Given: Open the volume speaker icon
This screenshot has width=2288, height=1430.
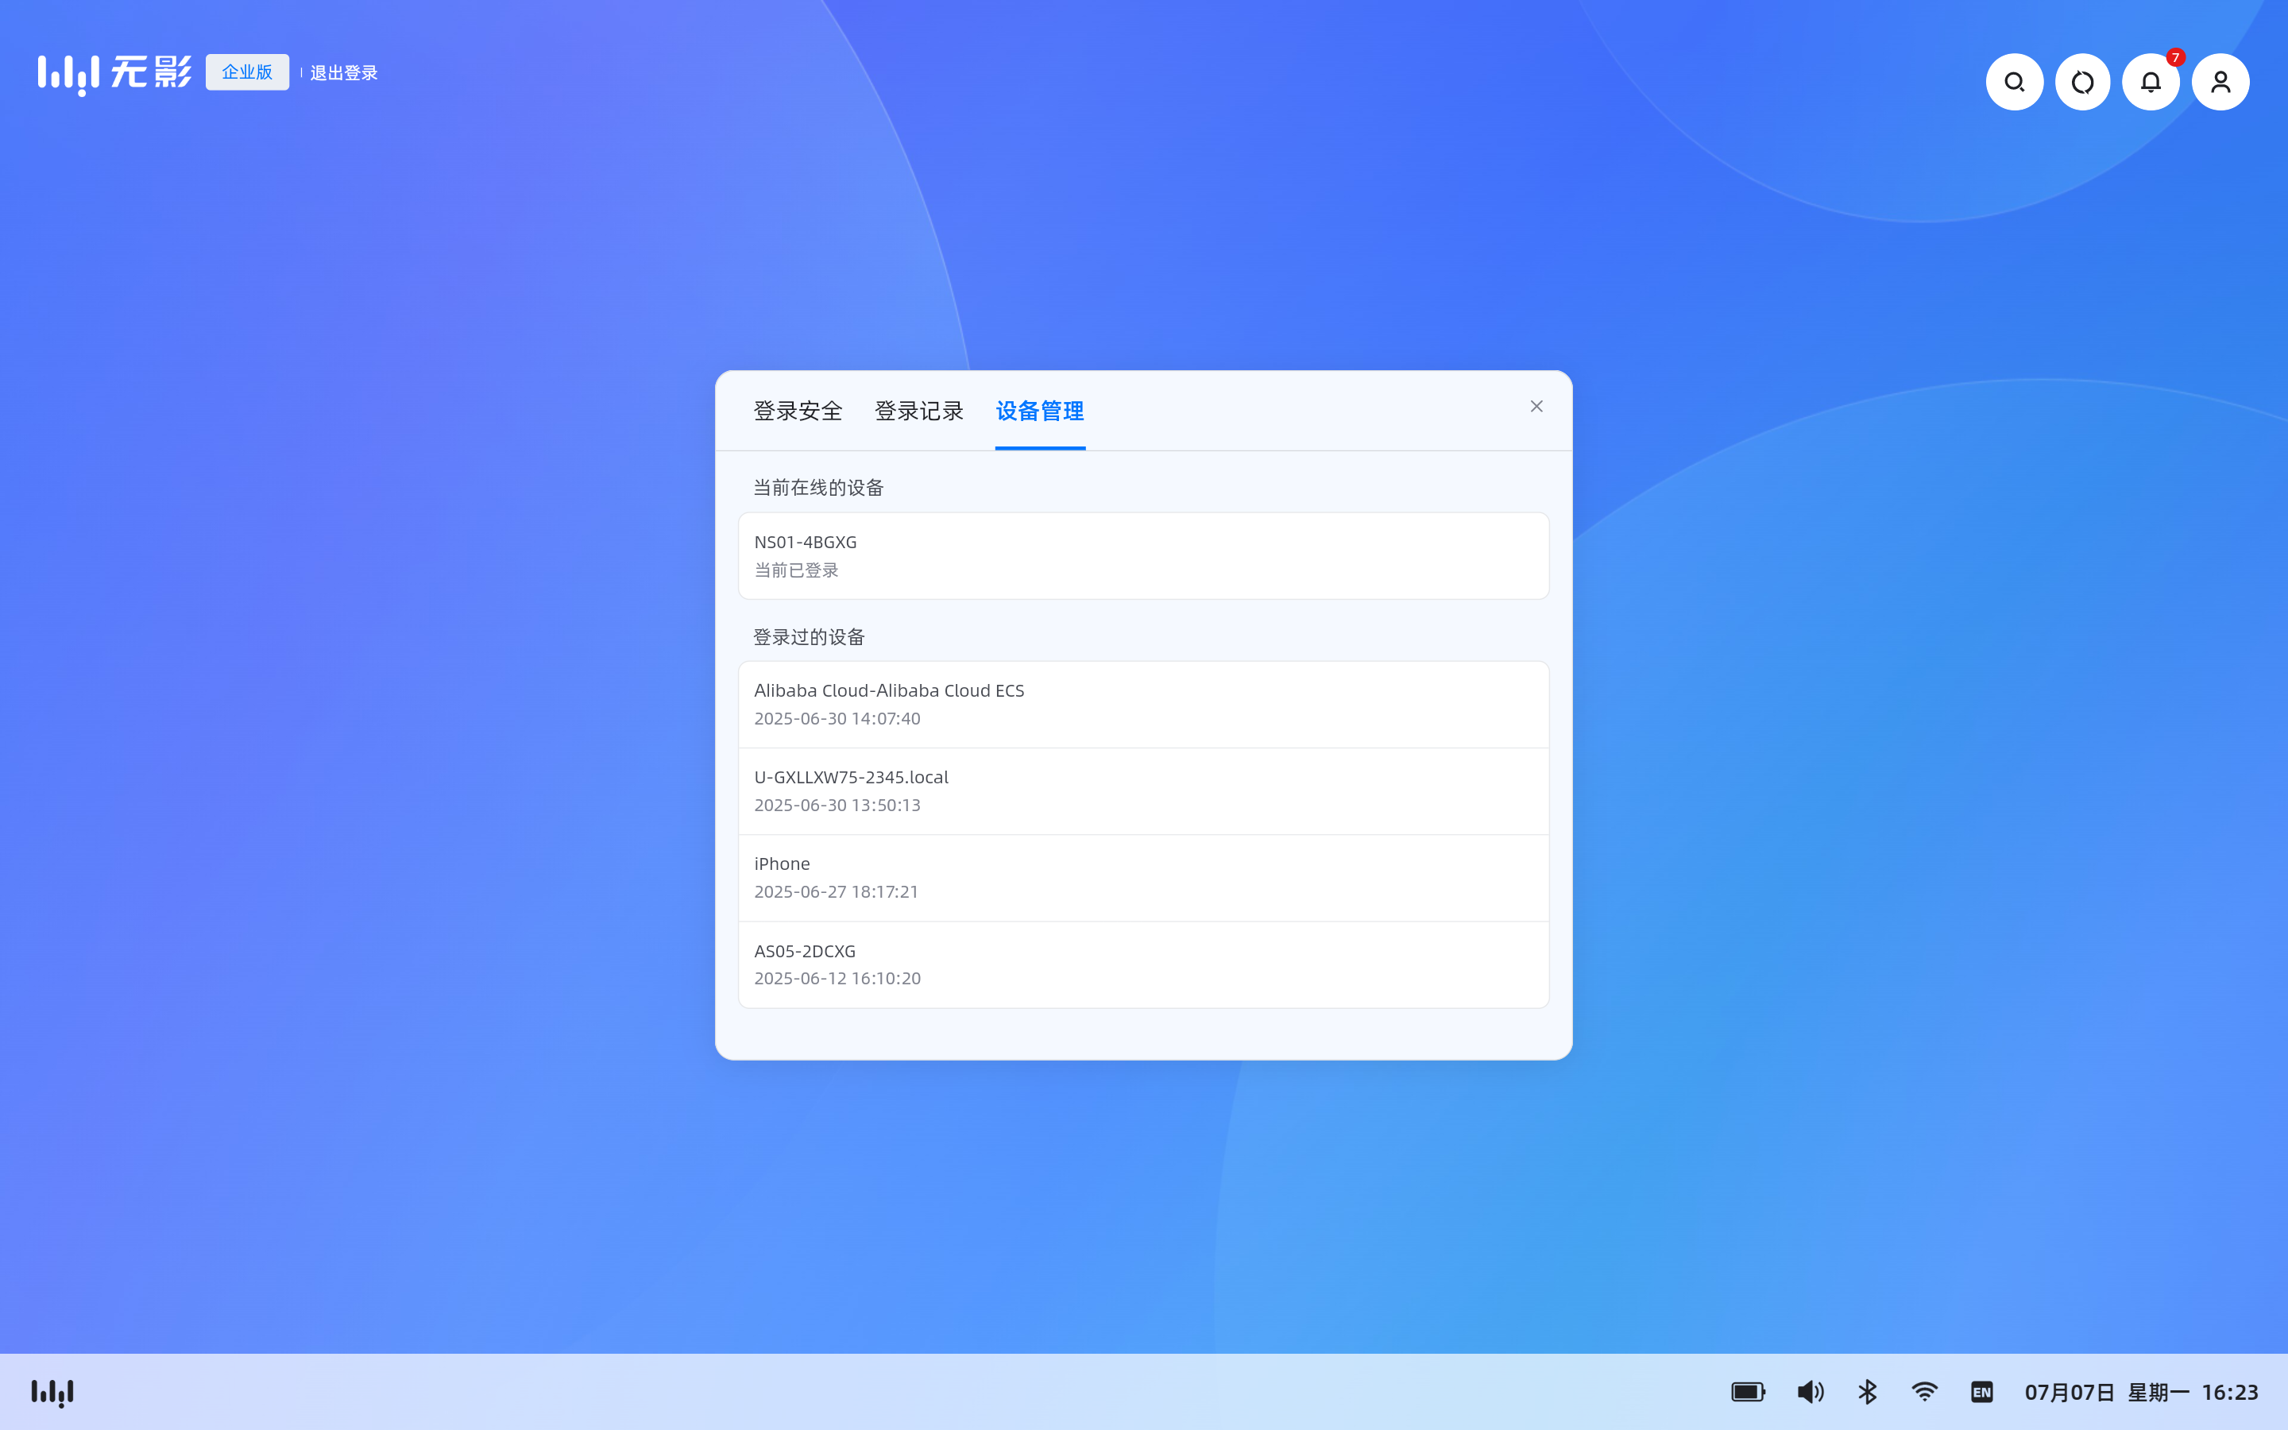Looking at the screenshot, I should click(1810, 1392).
